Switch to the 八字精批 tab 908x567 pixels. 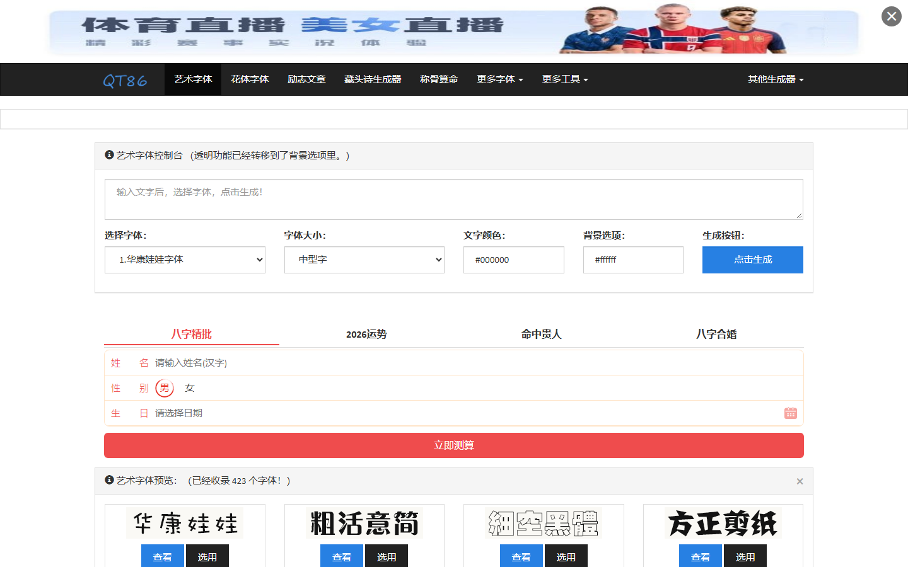[192, 334]
